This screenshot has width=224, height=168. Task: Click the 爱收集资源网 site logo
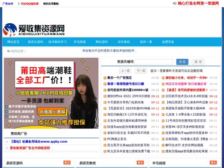coord(34,29)
